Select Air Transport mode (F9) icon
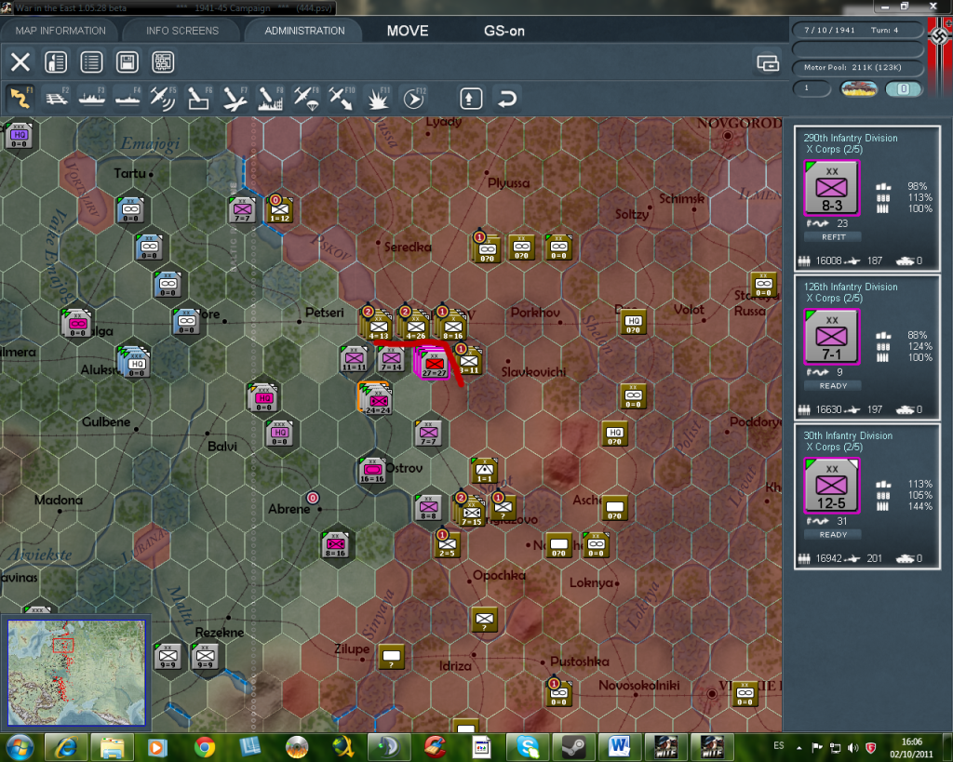This screenshot has height=762, width=953. coord(305,98)
